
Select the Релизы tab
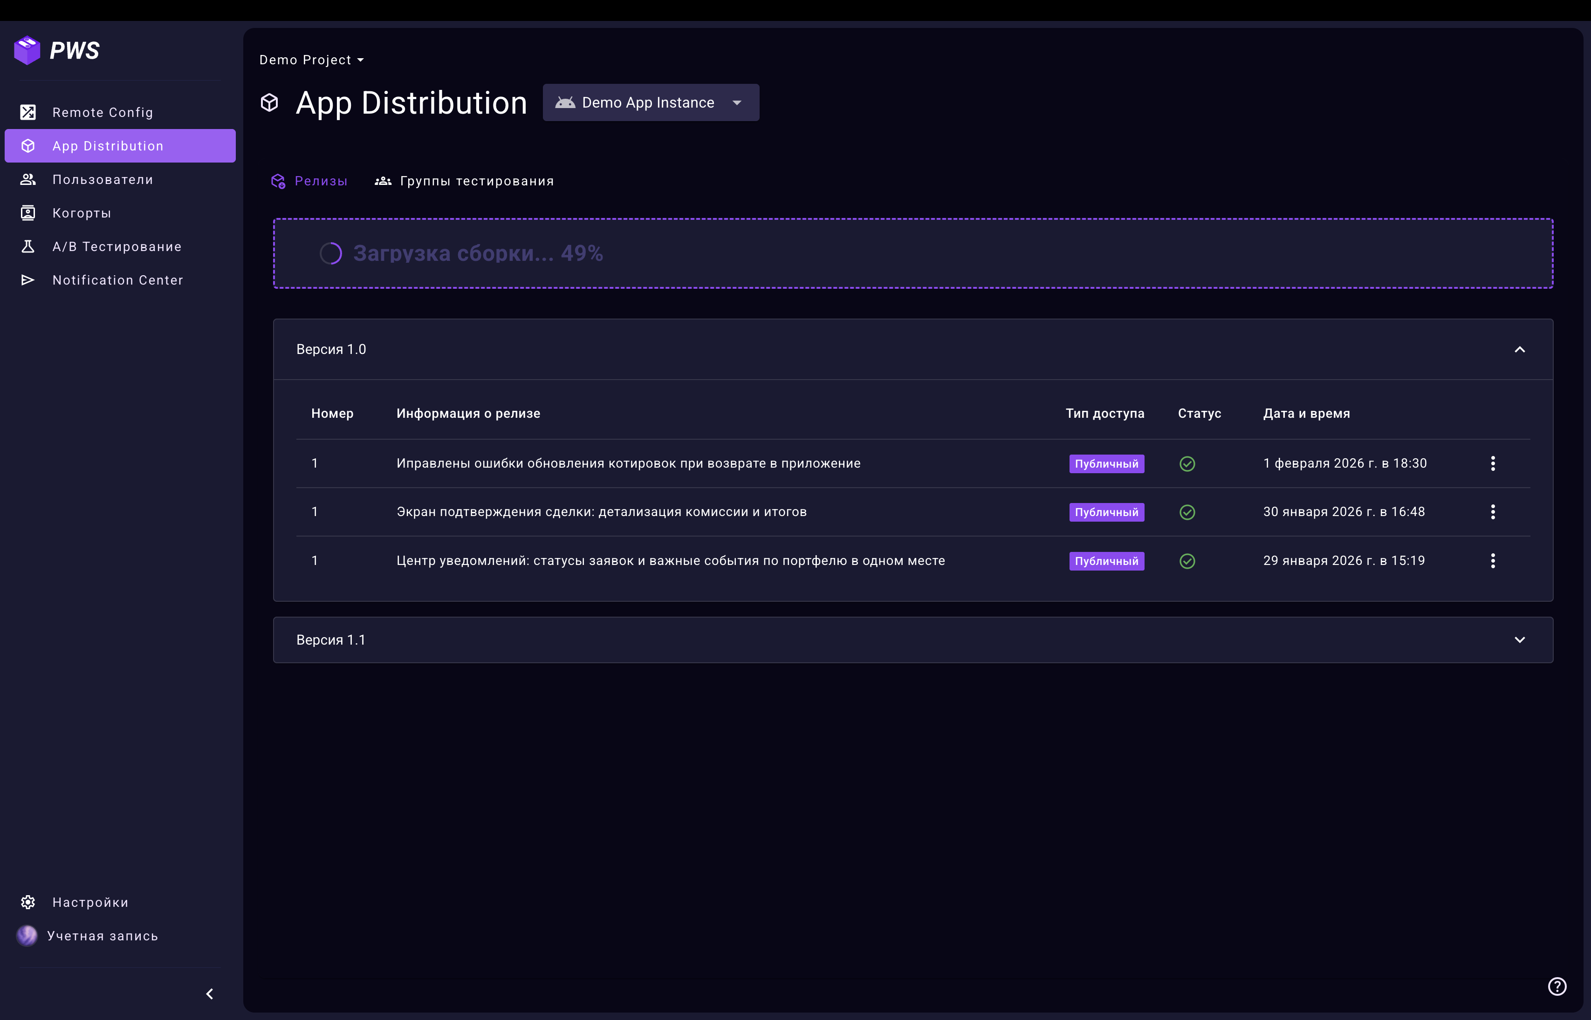309,181
